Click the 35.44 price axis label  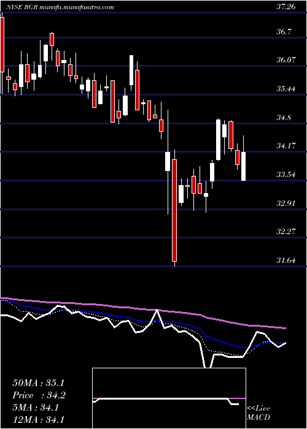pos(286,89)
